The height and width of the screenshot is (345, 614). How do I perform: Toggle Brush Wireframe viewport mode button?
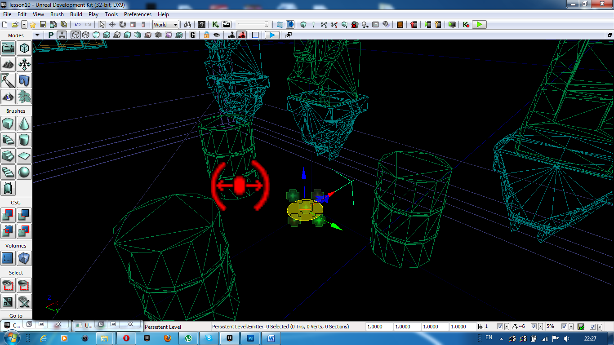pos(76,35)
